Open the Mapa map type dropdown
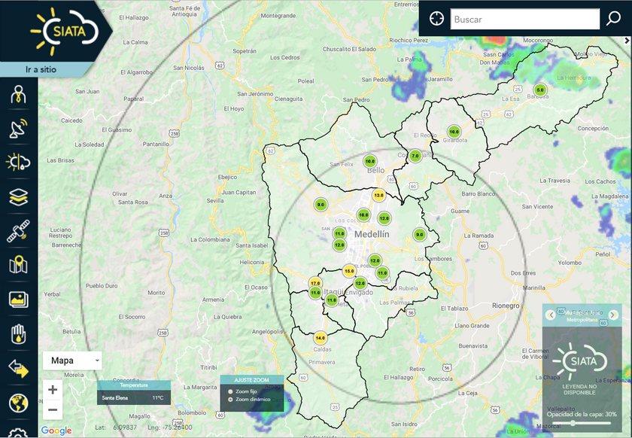 pos(73,361)
